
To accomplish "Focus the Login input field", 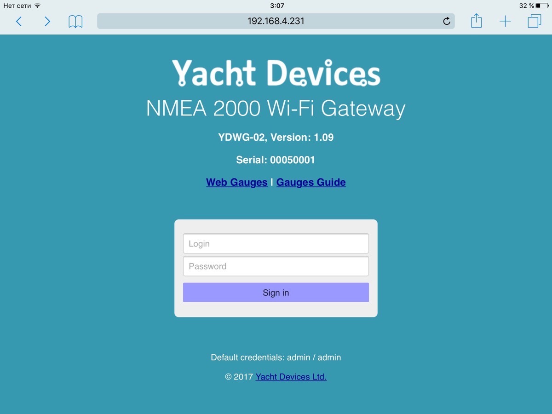I will 276,244.
